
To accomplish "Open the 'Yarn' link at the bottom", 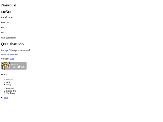I will click(x=6, y=97).
